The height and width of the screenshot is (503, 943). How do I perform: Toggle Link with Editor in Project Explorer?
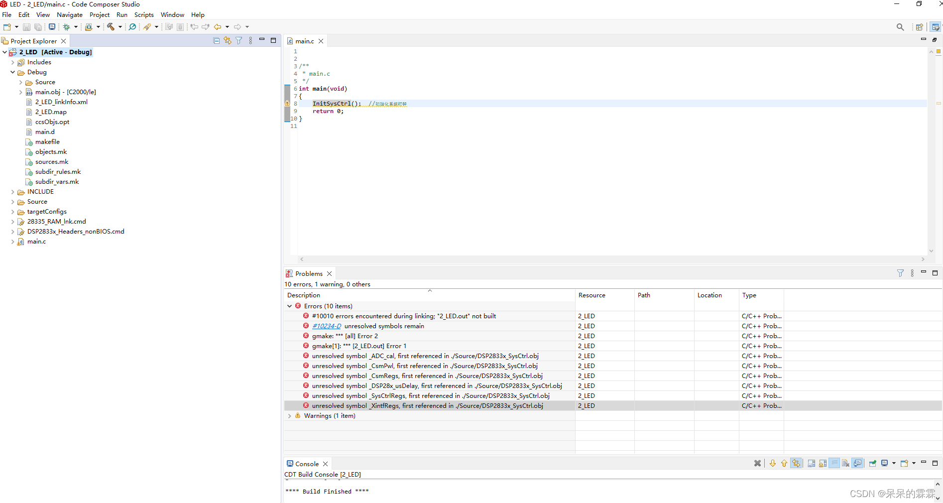pyautogui.click(x=228, y=41)
